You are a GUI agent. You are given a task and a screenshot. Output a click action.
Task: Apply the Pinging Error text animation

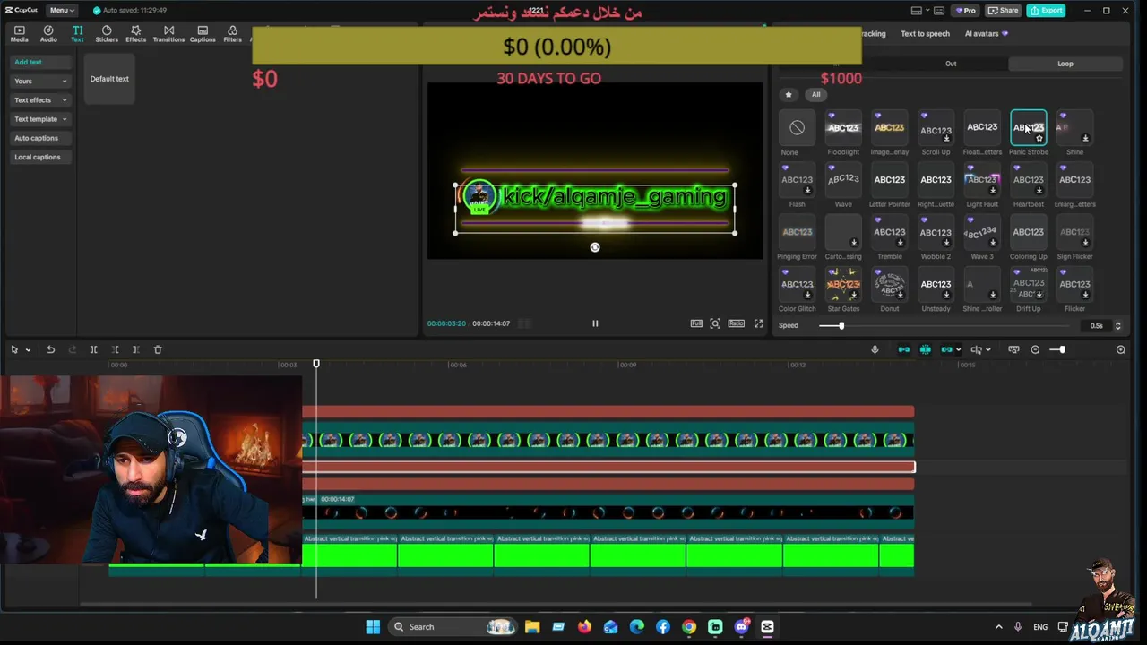tap(797, 232)
